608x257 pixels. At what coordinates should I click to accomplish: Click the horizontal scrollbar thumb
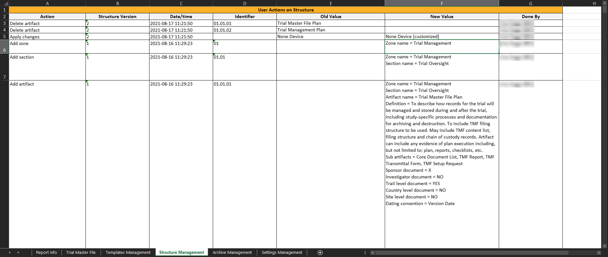click(x=472, y=253)
